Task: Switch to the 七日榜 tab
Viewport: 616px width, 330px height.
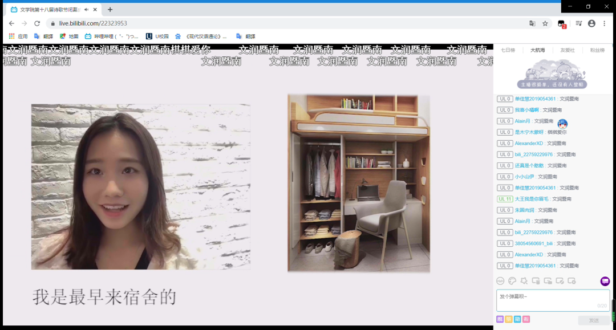Action: [x=508, y=50]
